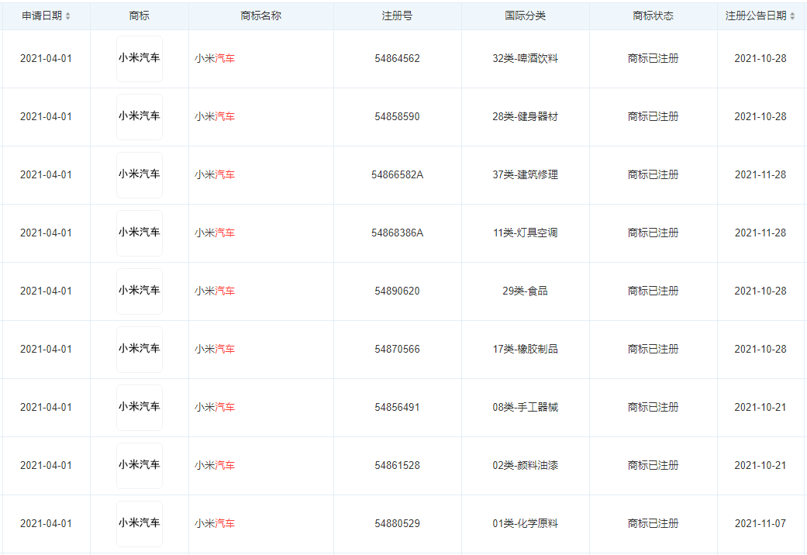
Task: Select the 02类-颜料油漆 classification
Action: pos(526,466)
